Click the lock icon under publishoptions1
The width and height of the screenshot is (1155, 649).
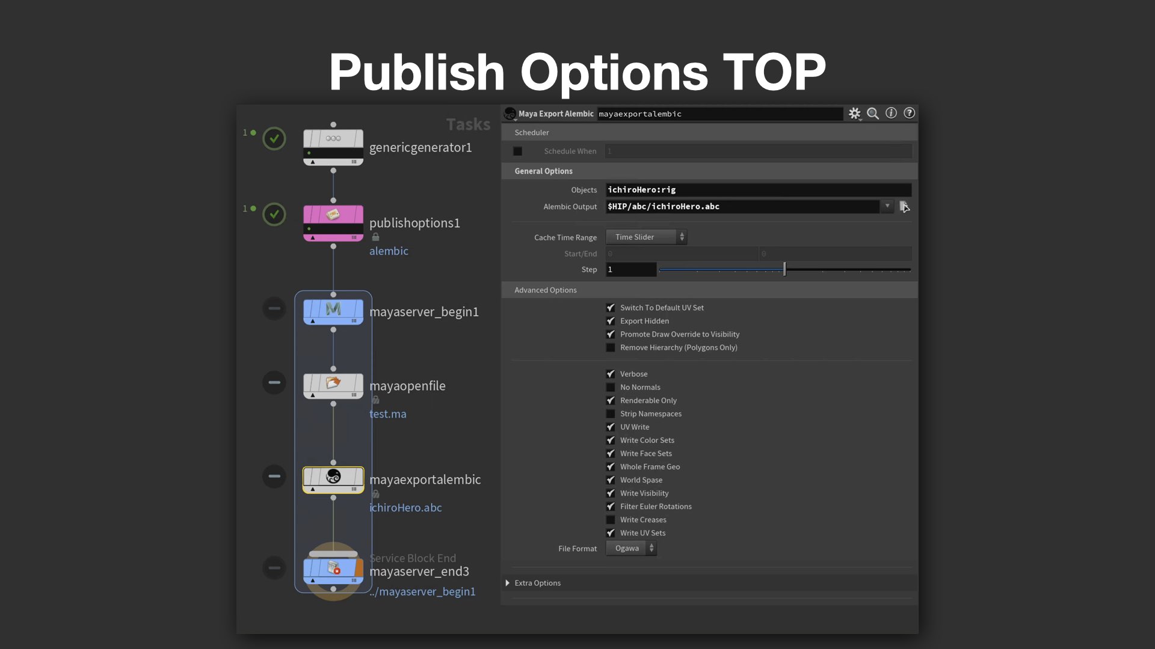point(375,237)
